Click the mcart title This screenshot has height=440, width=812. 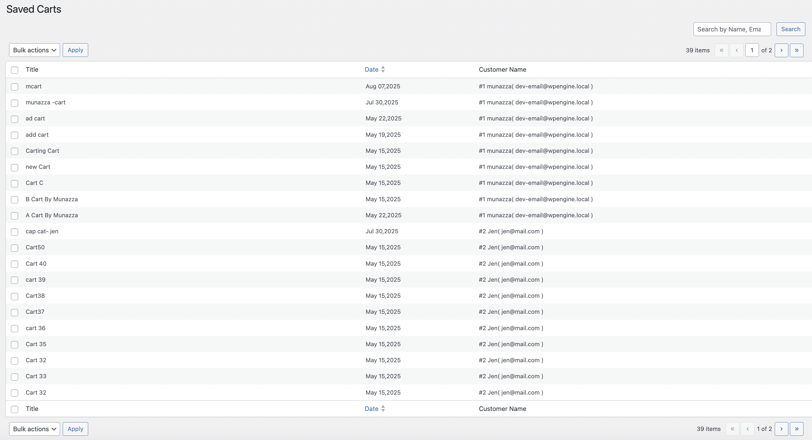coord(33,86)
